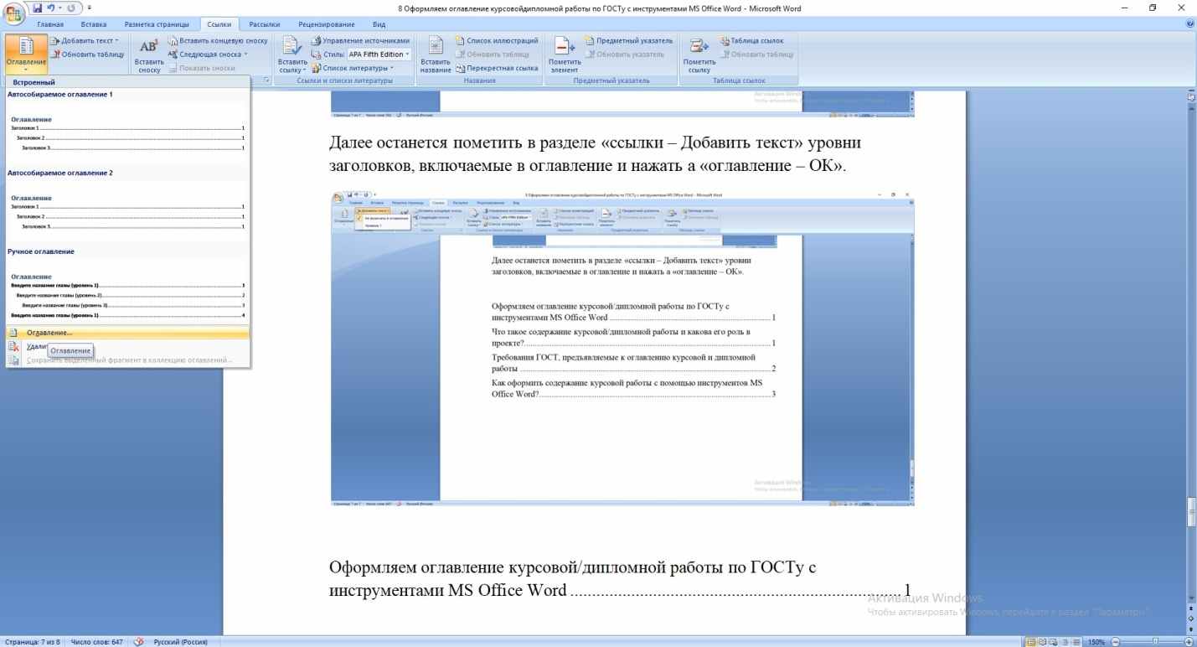The width and height of the screenshot is (1197, 647).
Task: Switch to the Вид ribbon tab
Action: pyautogui.click(x=379, y=23)
